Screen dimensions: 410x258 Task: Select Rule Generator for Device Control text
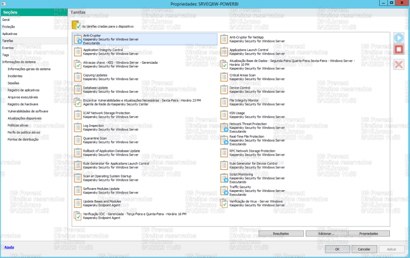(253, 164)
